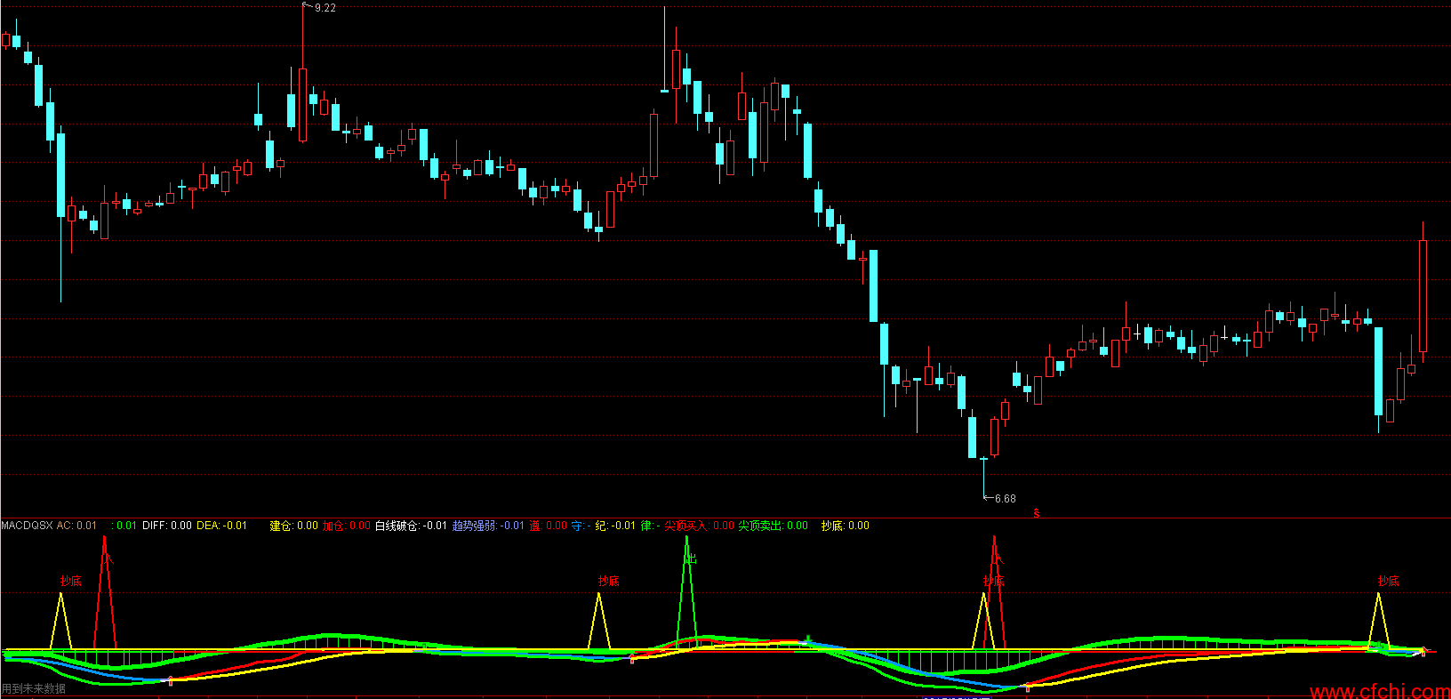Select the 遵: 0.00 value
The width and height of the screenshot is (1451, 699).
(548, 526)
